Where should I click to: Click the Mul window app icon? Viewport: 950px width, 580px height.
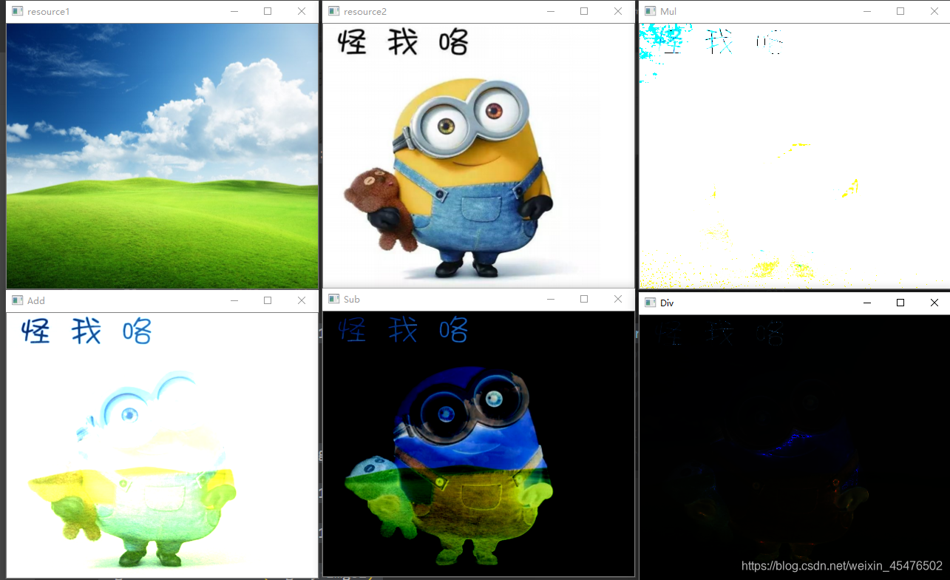651,12
